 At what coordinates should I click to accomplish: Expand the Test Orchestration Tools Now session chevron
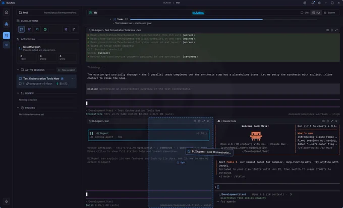click(x=73, y=78)
